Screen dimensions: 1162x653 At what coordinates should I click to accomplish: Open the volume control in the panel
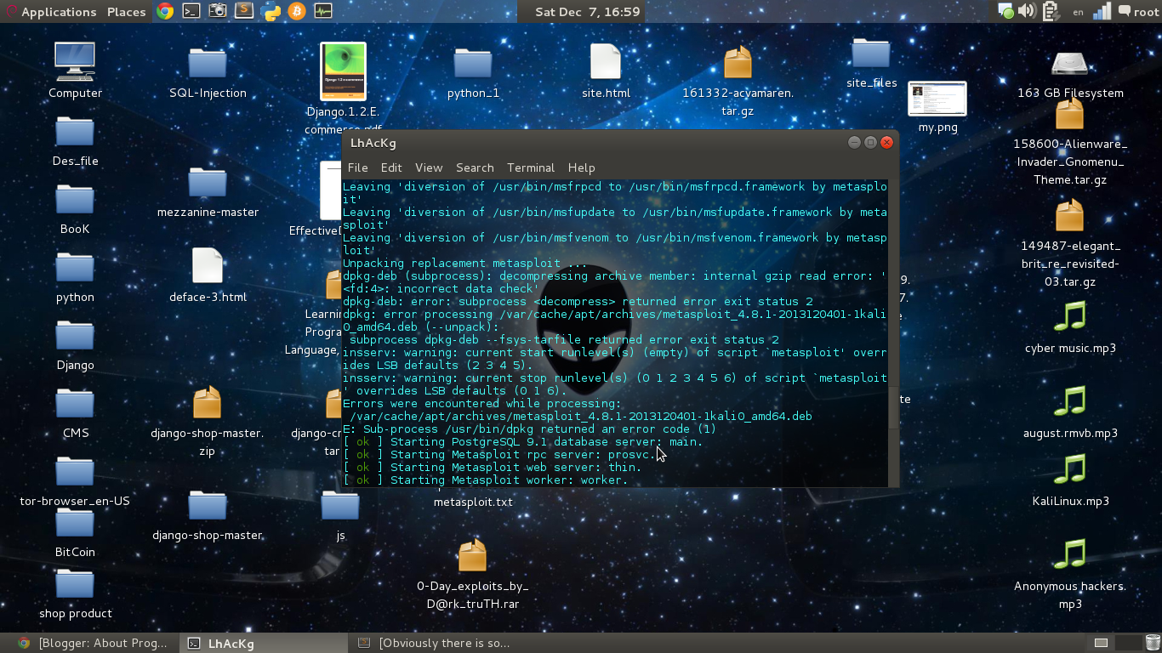(1027, 11)
